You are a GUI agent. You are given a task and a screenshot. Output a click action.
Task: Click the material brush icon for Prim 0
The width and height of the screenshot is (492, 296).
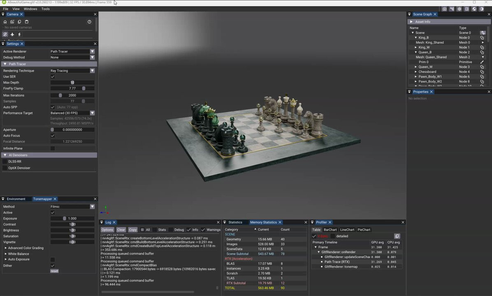(x=482, y=62)
